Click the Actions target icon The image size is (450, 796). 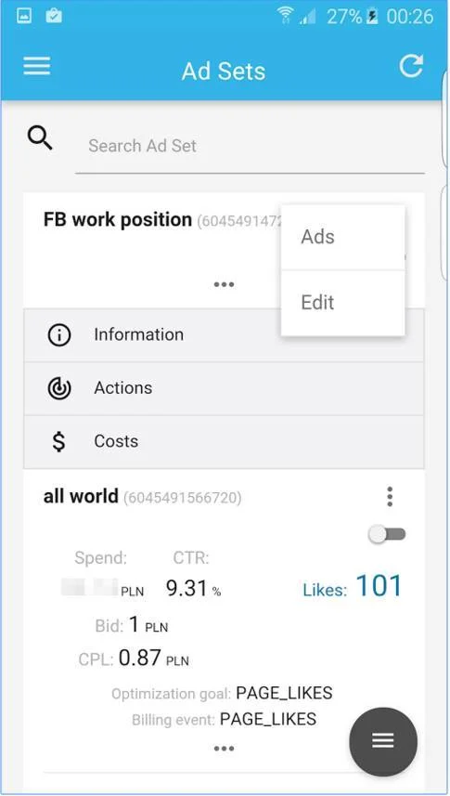coord(58,389)
